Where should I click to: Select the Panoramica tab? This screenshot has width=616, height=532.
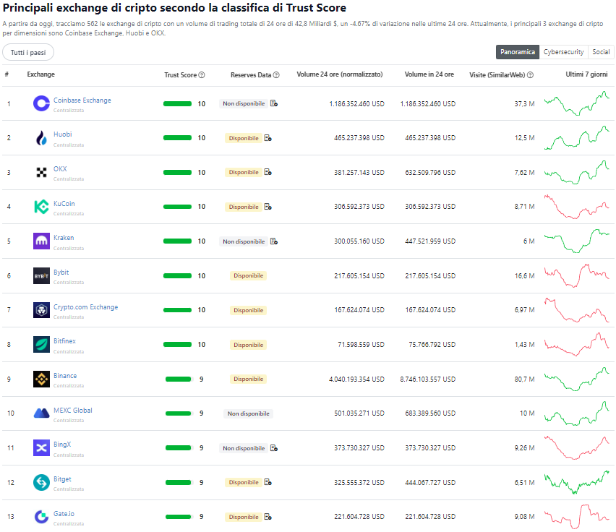click(518, 52)
